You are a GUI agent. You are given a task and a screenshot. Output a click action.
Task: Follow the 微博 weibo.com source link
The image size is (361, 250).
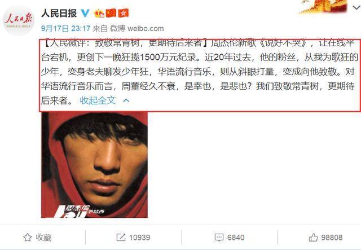(137, 28)
